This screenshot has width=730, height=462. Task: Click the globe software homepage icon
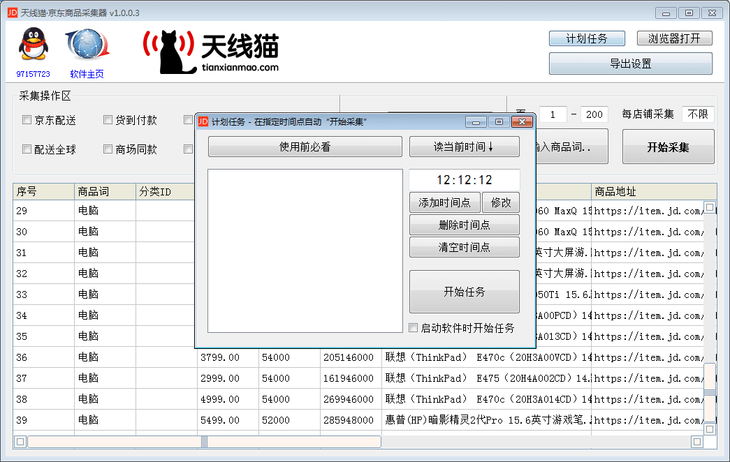(x=87, y=45)
